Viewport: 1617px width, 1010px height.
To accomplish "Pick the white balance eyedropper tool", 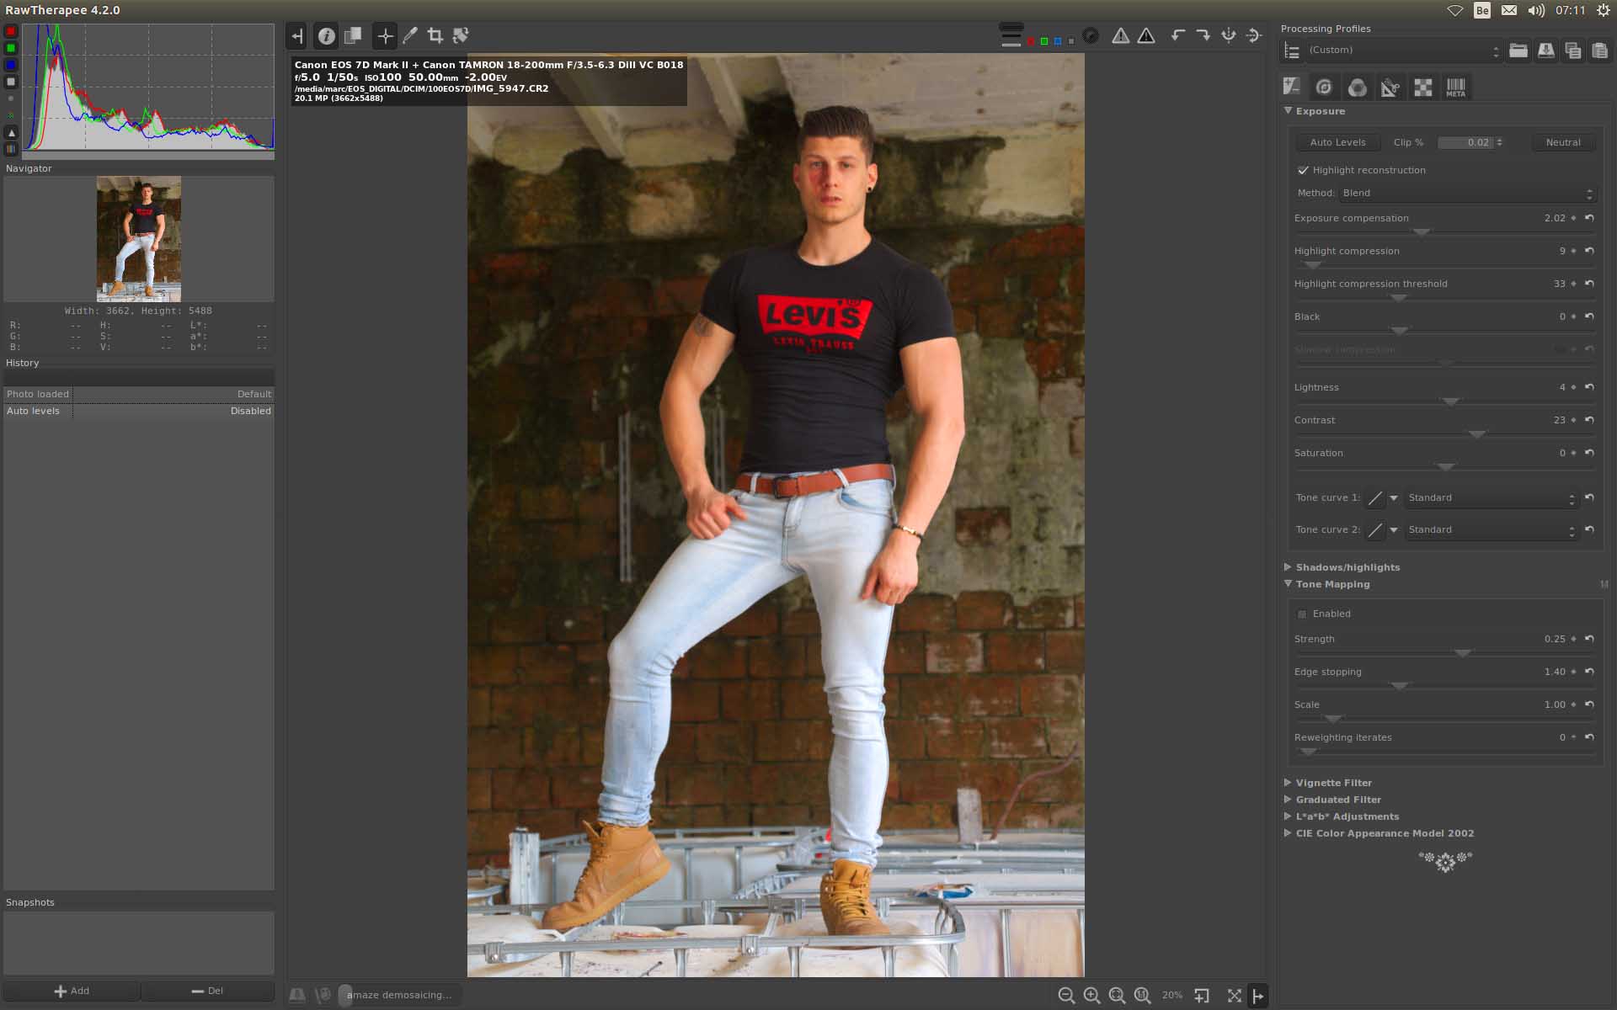I will click(x=410, y=35).
